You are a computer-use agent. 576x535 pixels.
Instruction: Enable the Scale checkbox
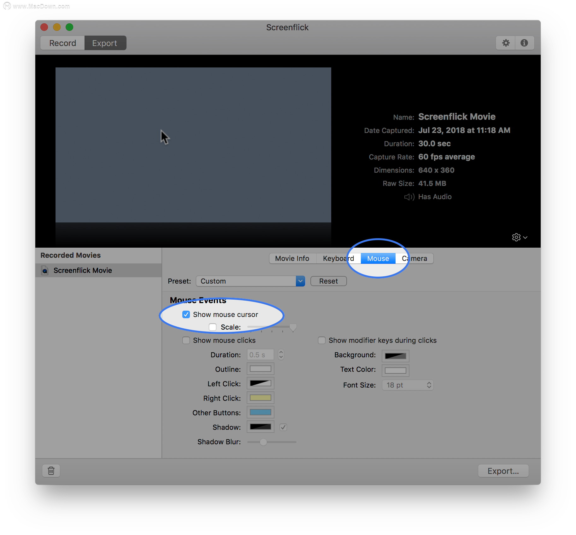(213, 327)
